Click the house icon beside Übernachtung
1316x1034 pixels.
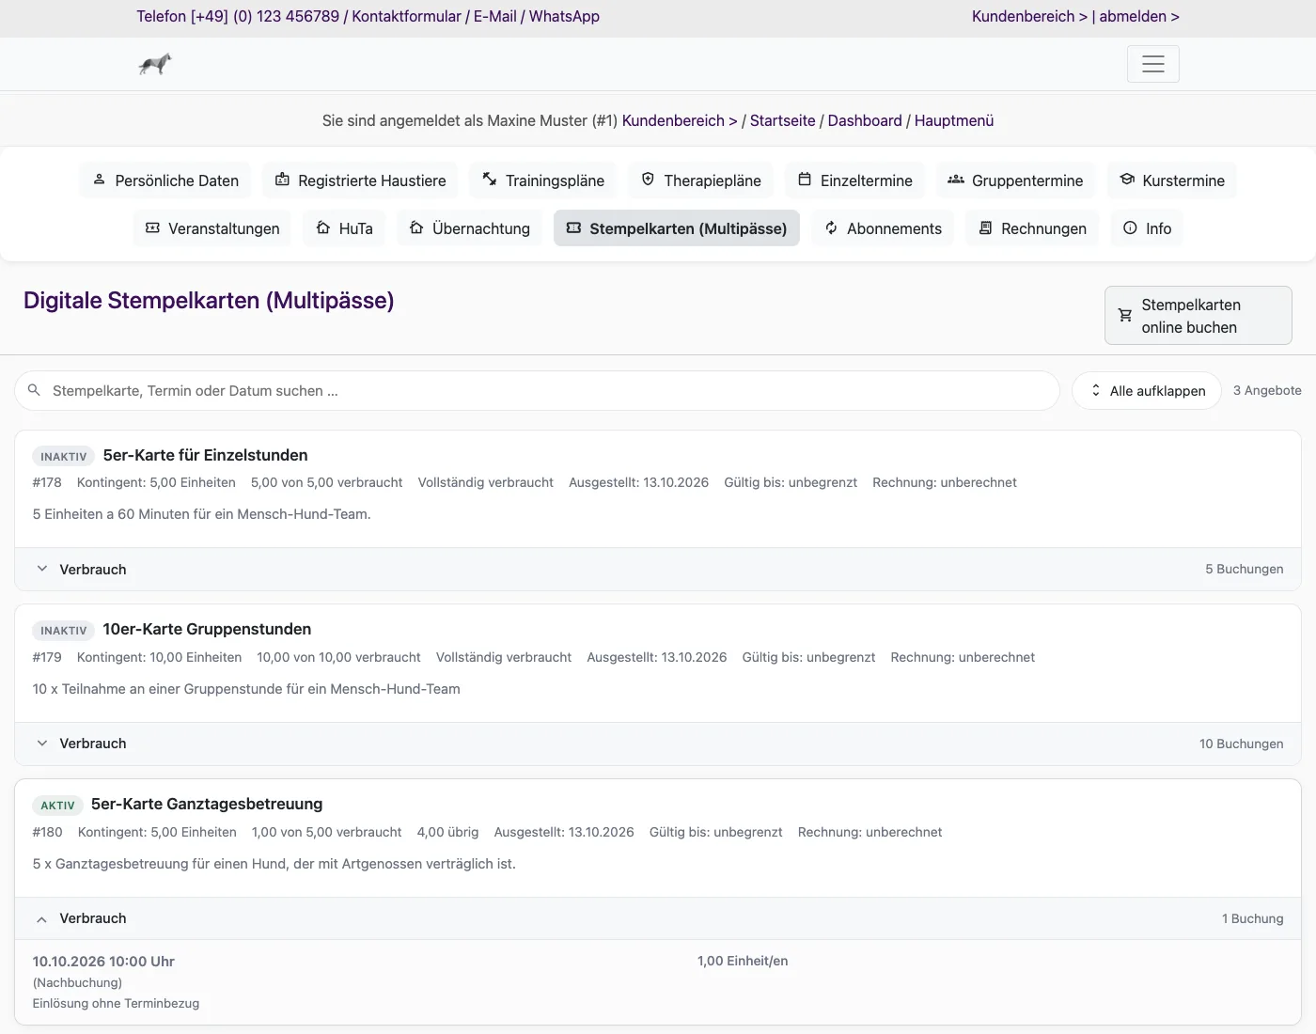pos(416,227)
